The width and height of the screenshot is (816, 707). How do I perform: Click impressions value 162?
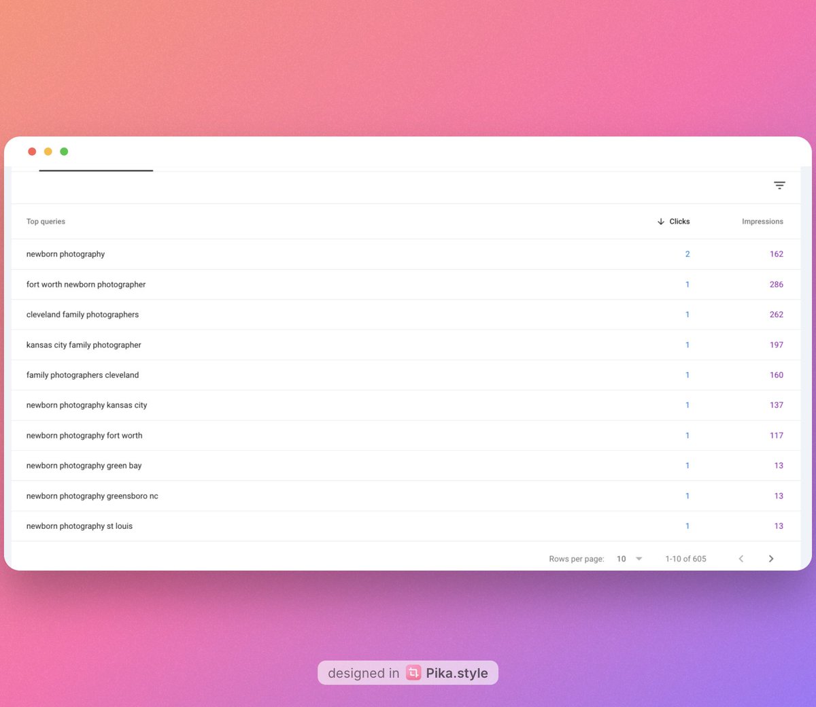pyautogui.click(x=777, y=254)
